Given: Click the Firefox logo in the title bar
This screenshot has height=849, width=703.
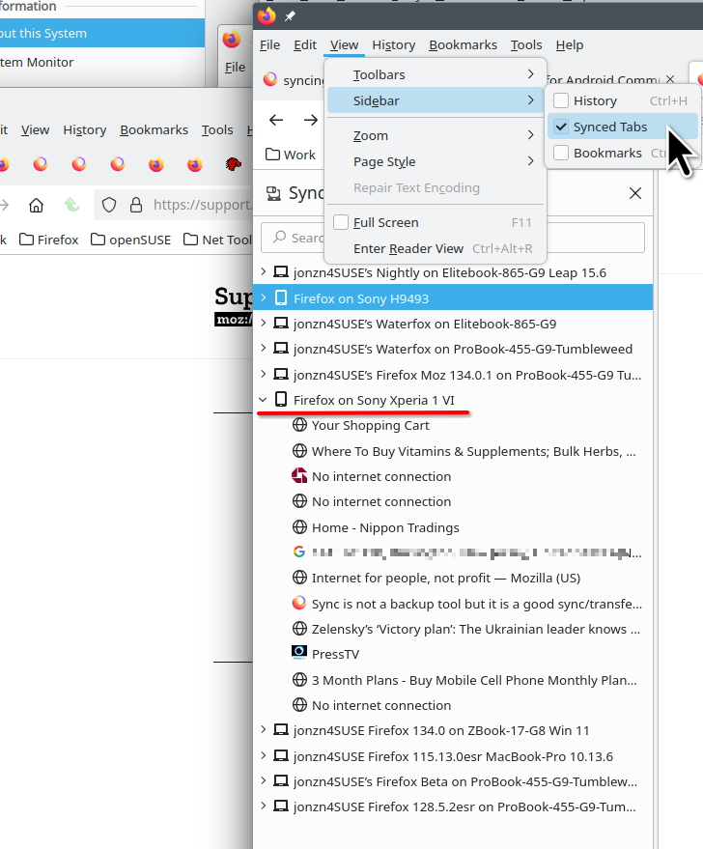Looking at the screenshot, I should click(267, 16).
